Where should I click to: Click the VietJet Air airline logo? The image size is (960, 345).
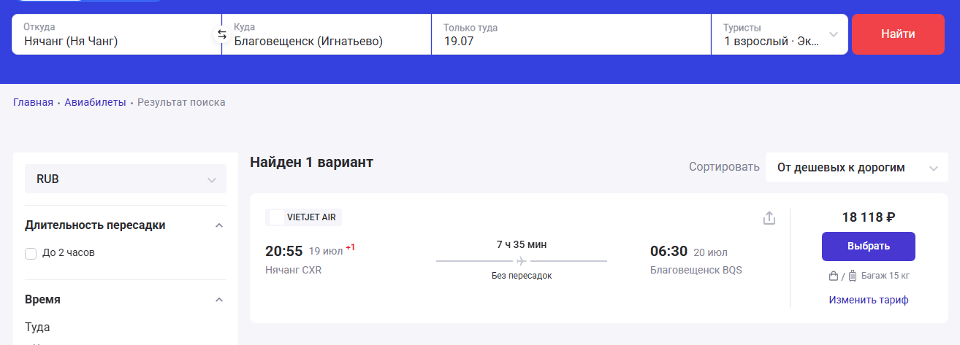pyautogui.click(x=276, y=217)
